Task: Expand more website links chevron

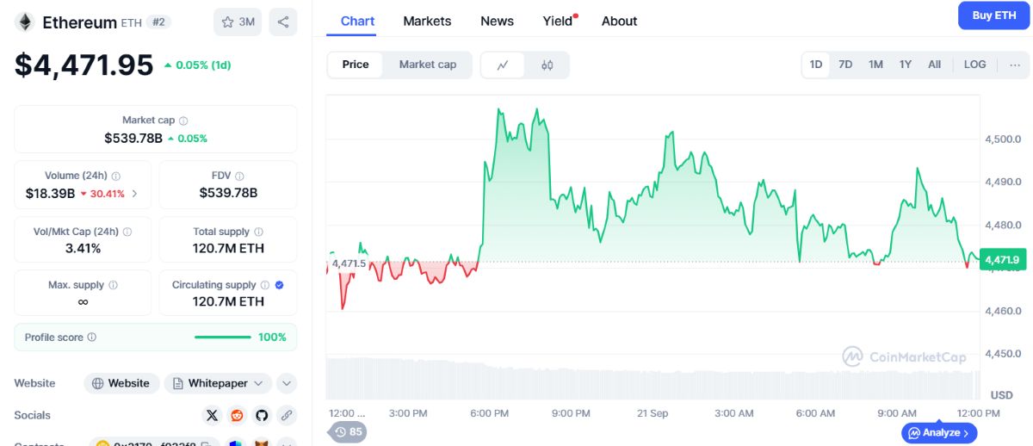Action: click(x=287, y=383)
